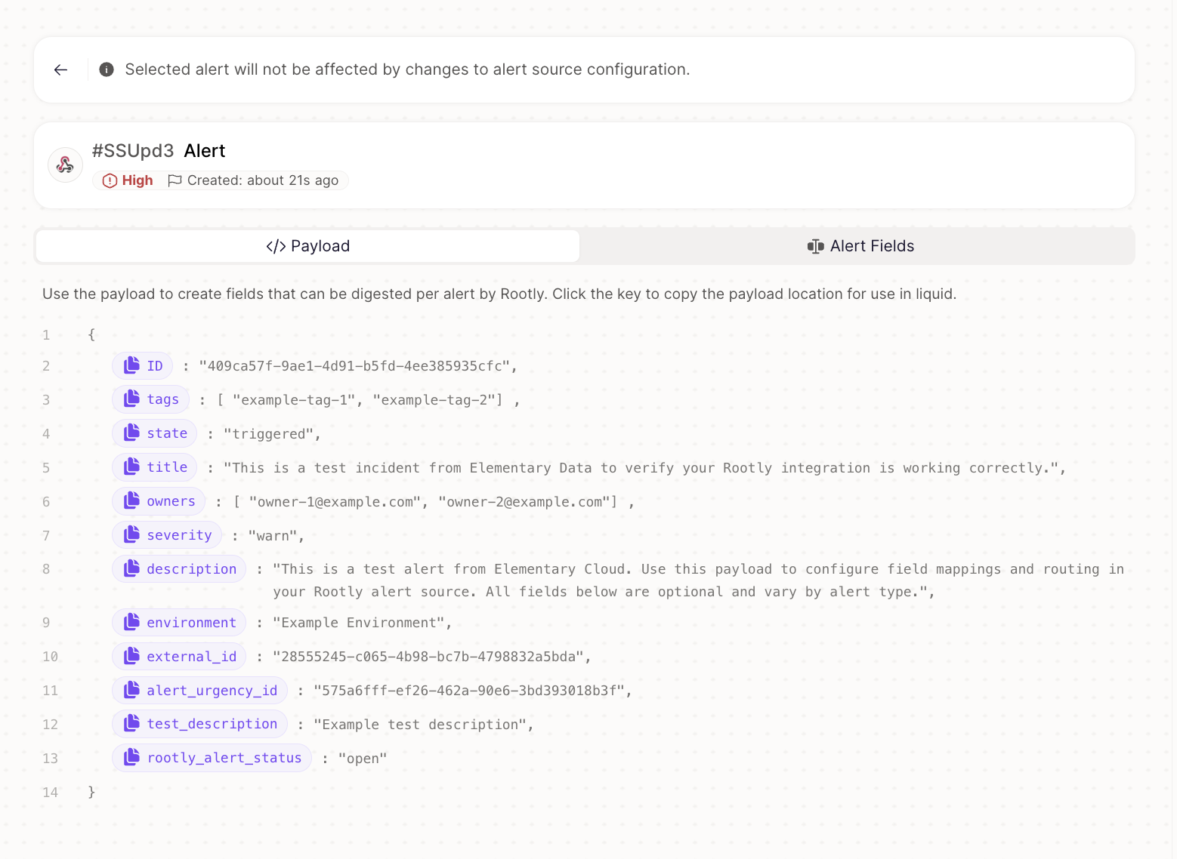Click the "owner-2@example.com" value
The height and width of the screenshot is (859, 1177).
524,502
